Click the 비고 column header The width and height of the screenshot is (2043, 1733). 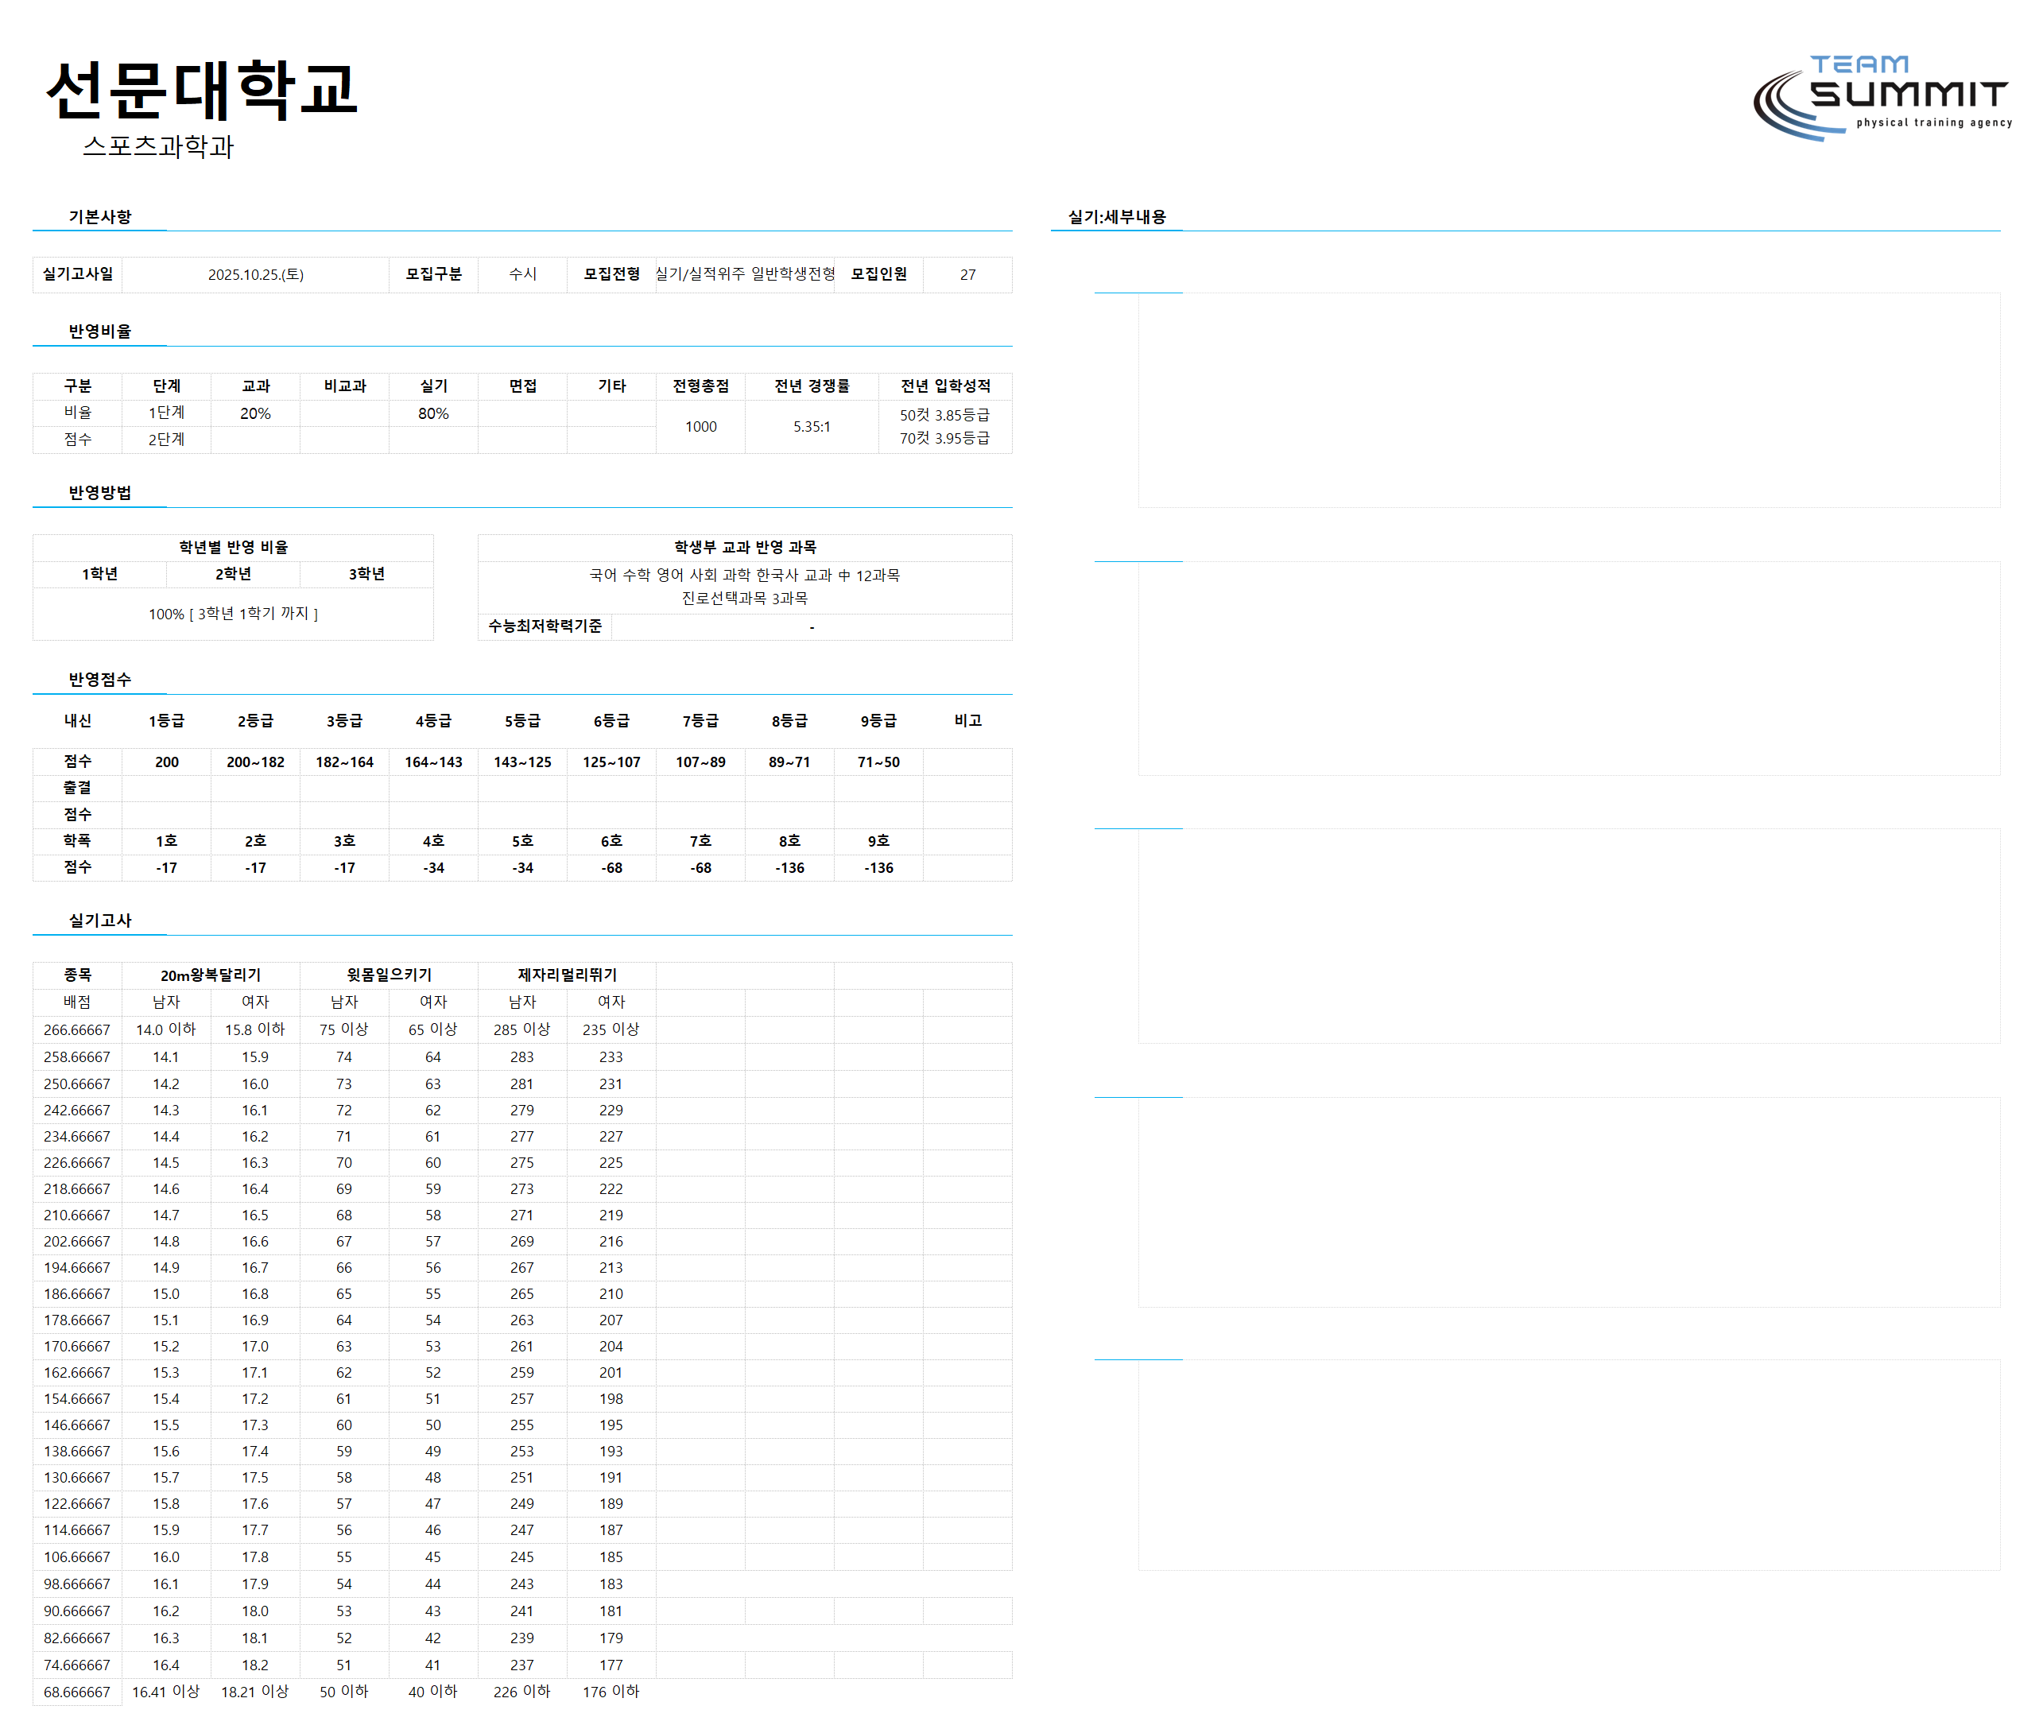click(967, 721)
